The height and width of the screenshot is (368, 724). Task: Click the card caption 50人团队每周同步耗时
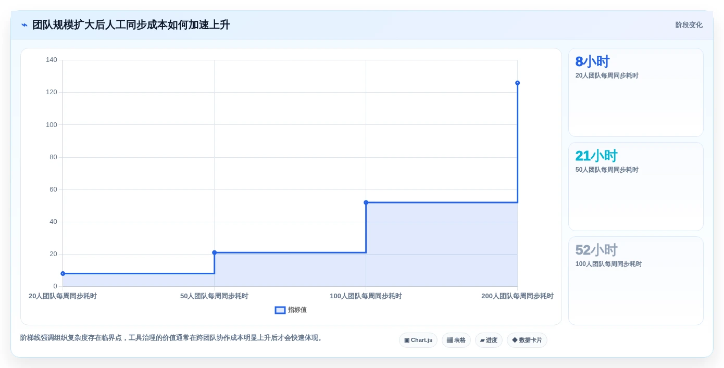point(607,170)
